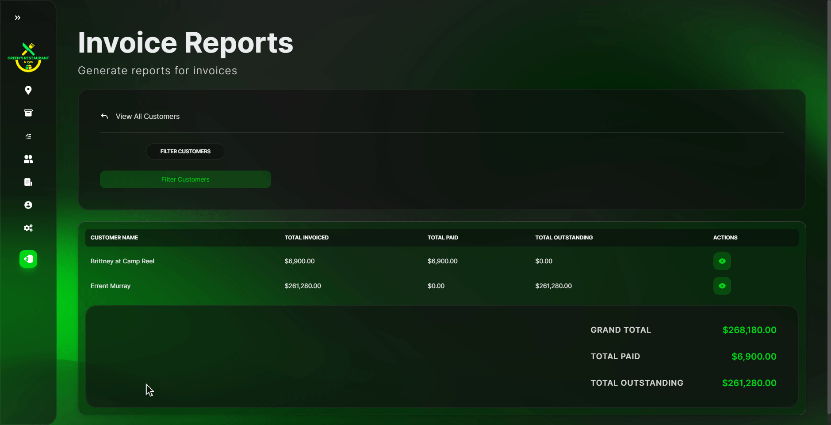This screenshot has height=425, width=831.
Task: Open the location pin sidebar item
Action: coord(28,90)
